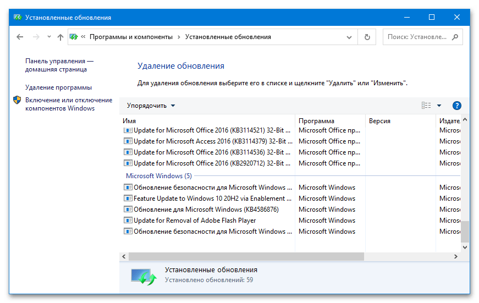This screenshot has height=303, width=479.
Task: Click icon of KB2920712 update row
Action: (x=128, y=163)
